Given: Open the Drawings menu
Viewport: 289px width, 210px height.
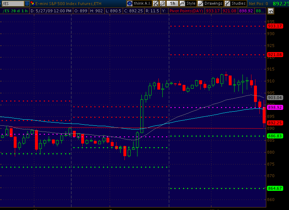Looking at the screenshot, I should coord(213,3).
